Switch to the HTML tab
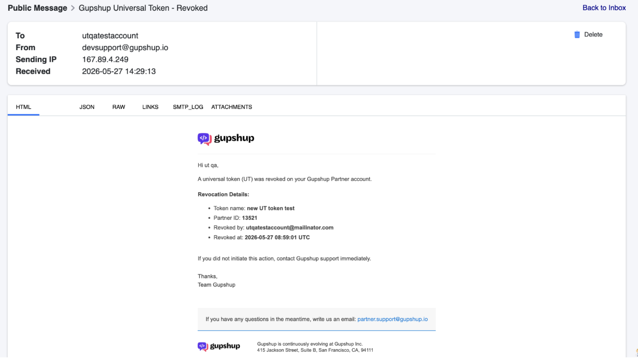638x362 pixels. pyautogui.click(x=24, y=107)
